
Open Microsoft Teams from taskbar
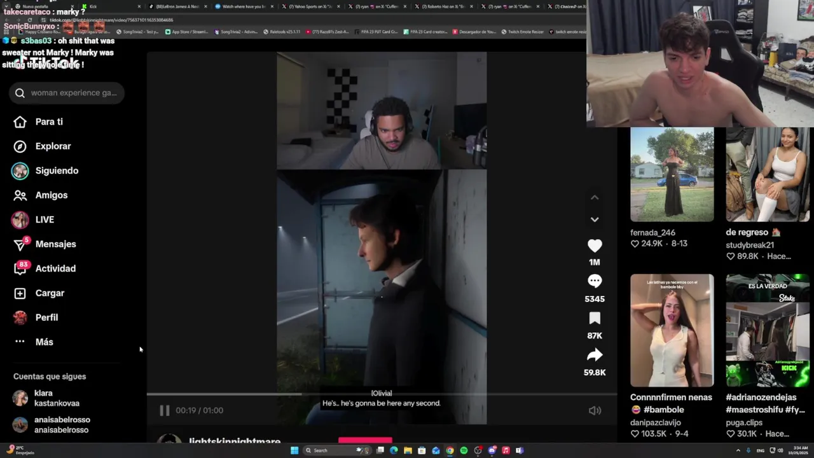click(x=520, y=450)
